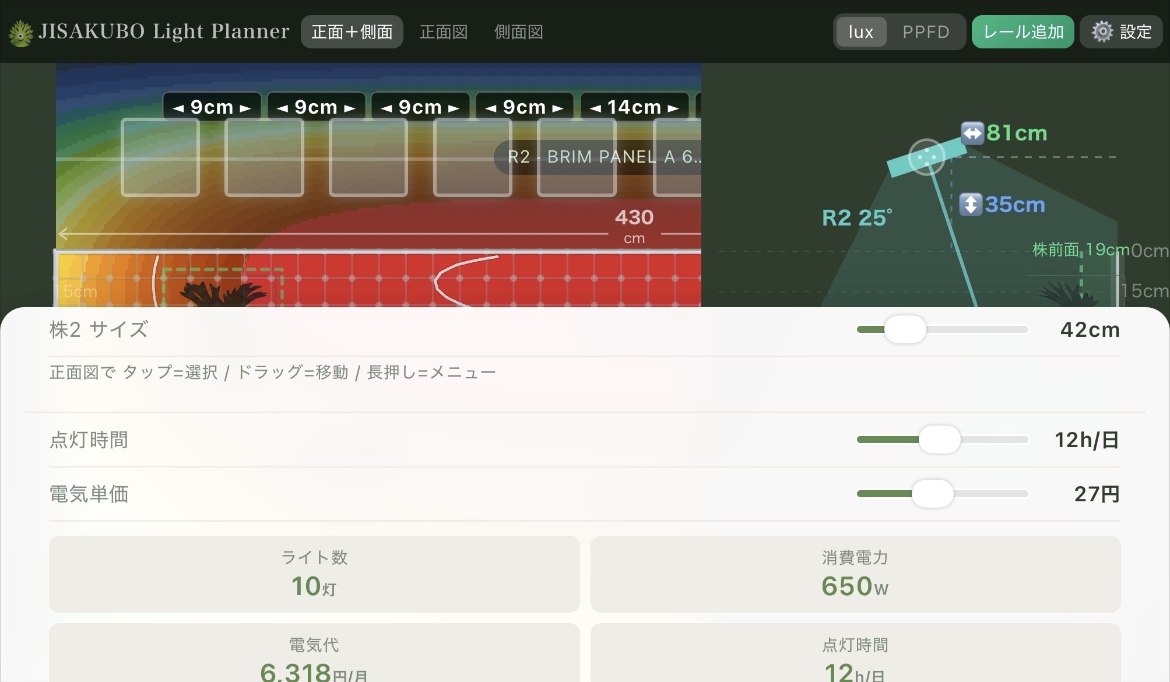This screenshot has height=682, width=1170.
Task: Click the 電気単価 27円 slider handle
Action: [934, 494]
